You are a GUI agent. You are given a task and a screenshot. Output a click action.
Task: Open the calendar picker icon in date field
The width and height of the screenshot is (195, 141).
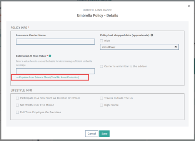pyautogui.click(x=175, y=47)
